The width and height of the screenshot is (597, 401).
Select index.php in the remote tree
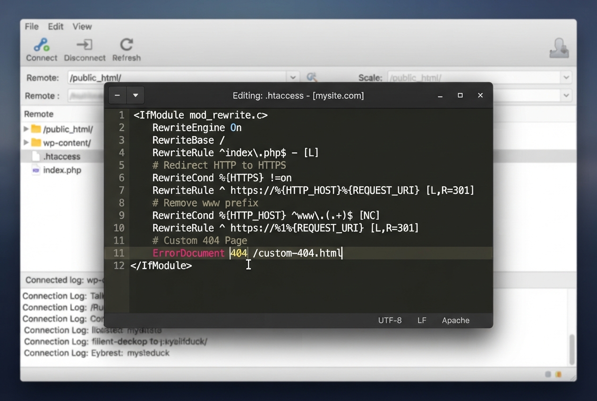click(62, 170)
